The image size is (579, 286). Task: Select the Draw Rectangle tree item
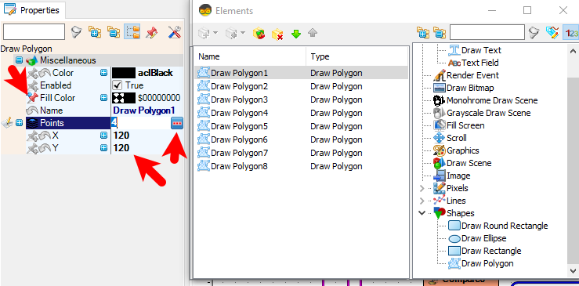click(491, 251)
